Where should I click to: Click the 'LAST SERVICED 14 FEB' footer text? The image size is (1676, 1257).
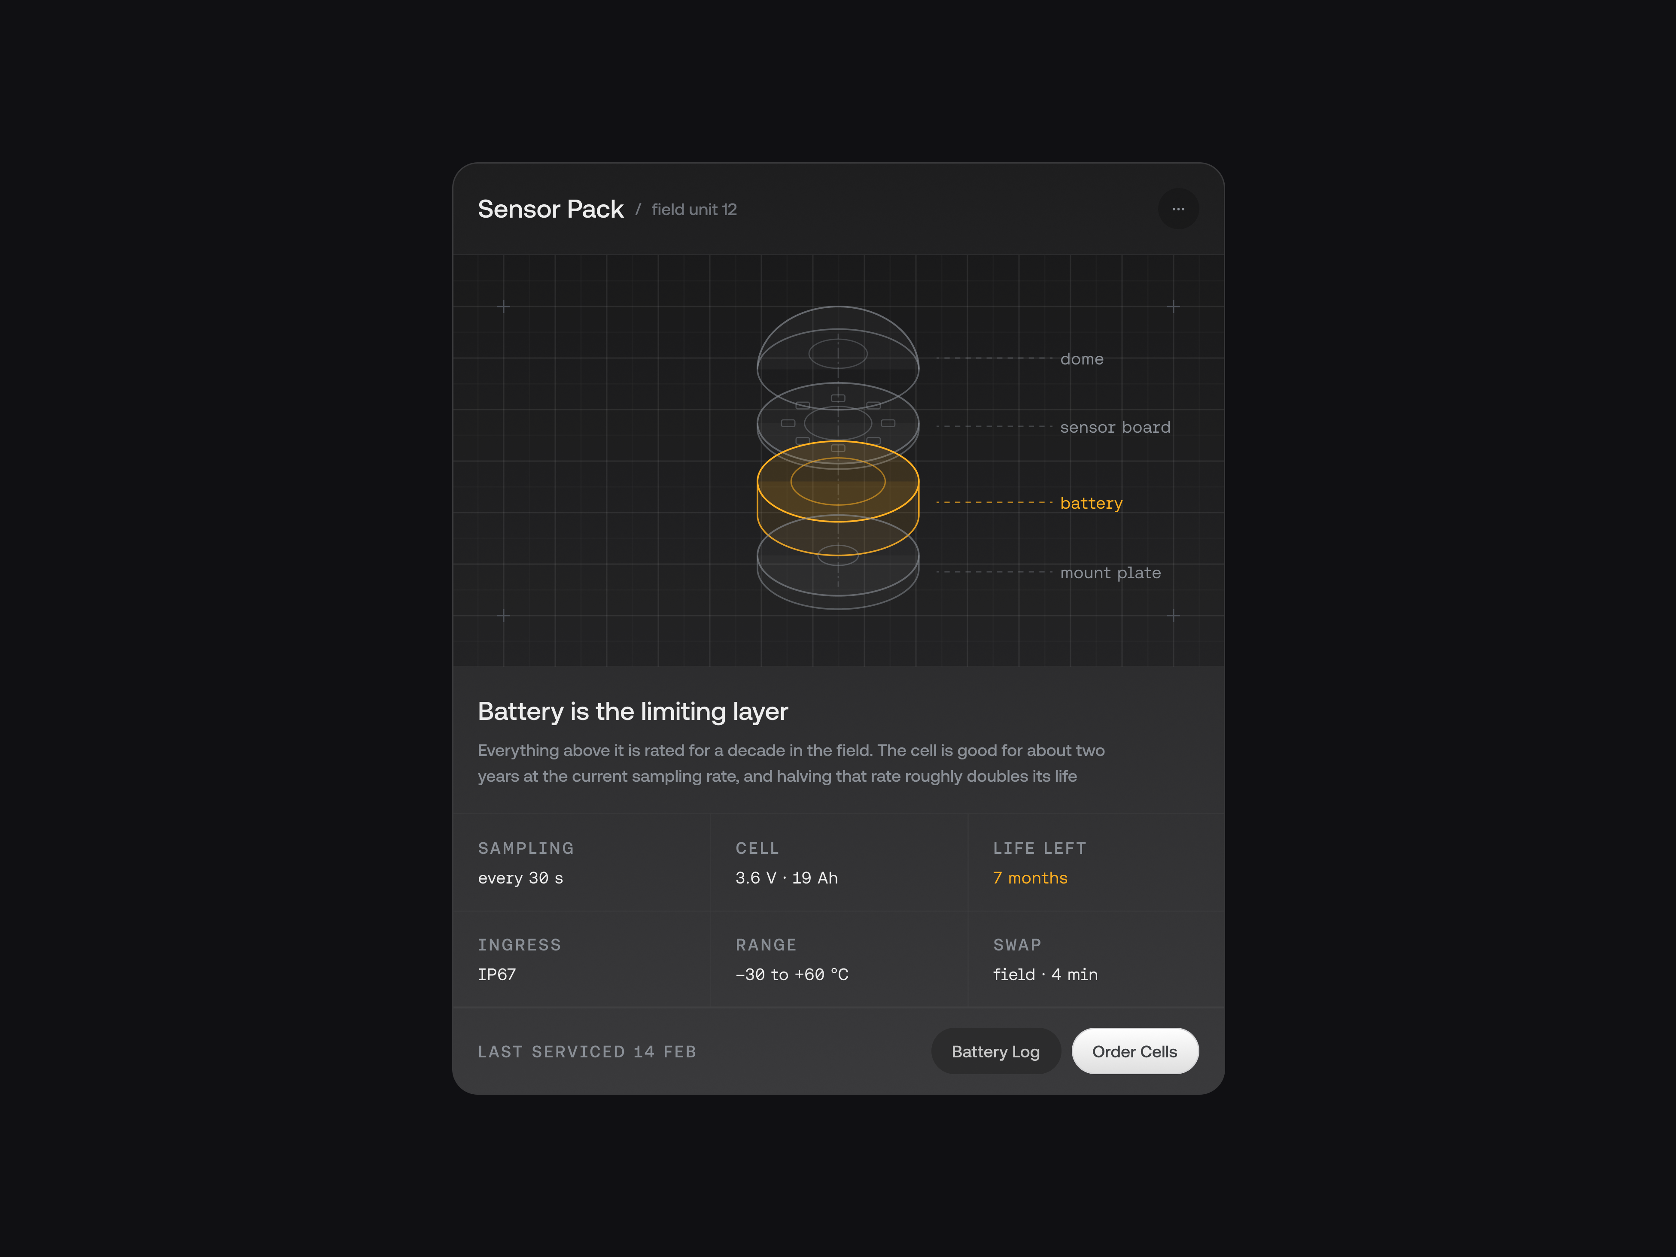pyautogui.click(x=587, y=1052)
